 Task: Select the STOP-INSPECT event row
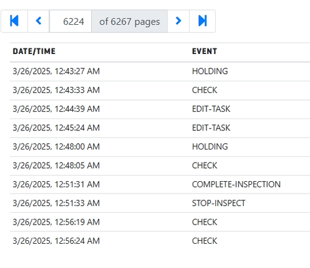pos(160,203)
